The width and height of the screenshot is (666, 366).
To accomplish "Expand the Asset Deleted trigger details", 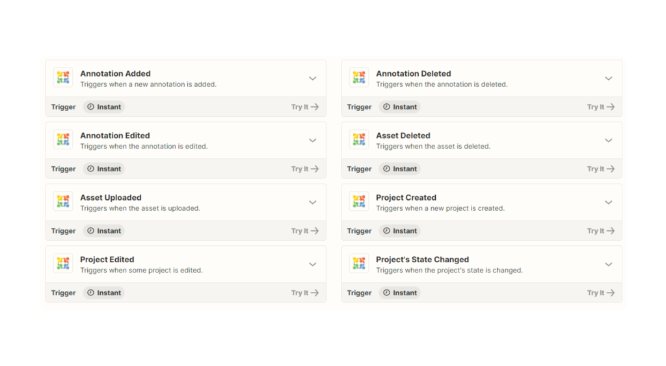I will click(x=608, y=140).
